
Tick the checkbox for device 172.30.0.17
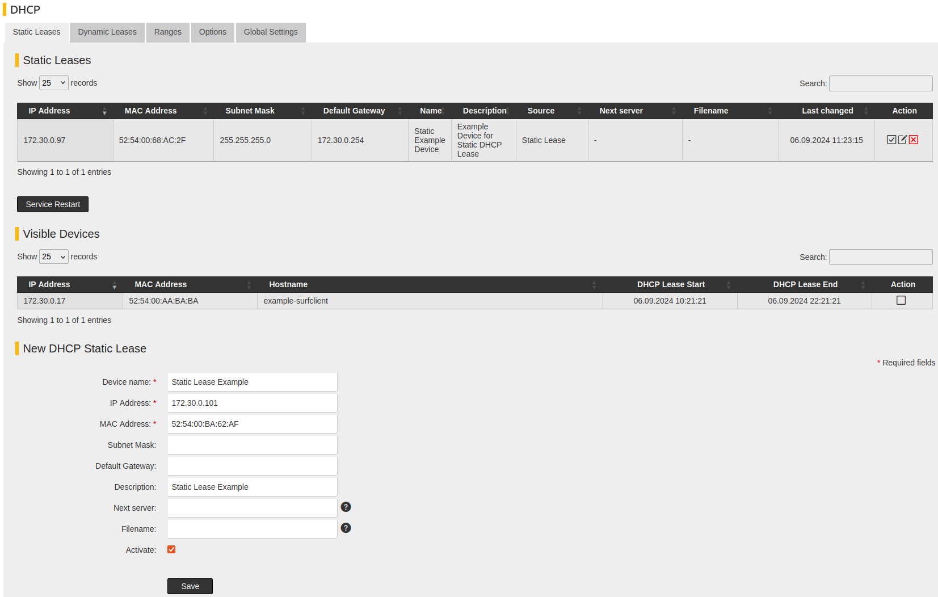[901, 300]
